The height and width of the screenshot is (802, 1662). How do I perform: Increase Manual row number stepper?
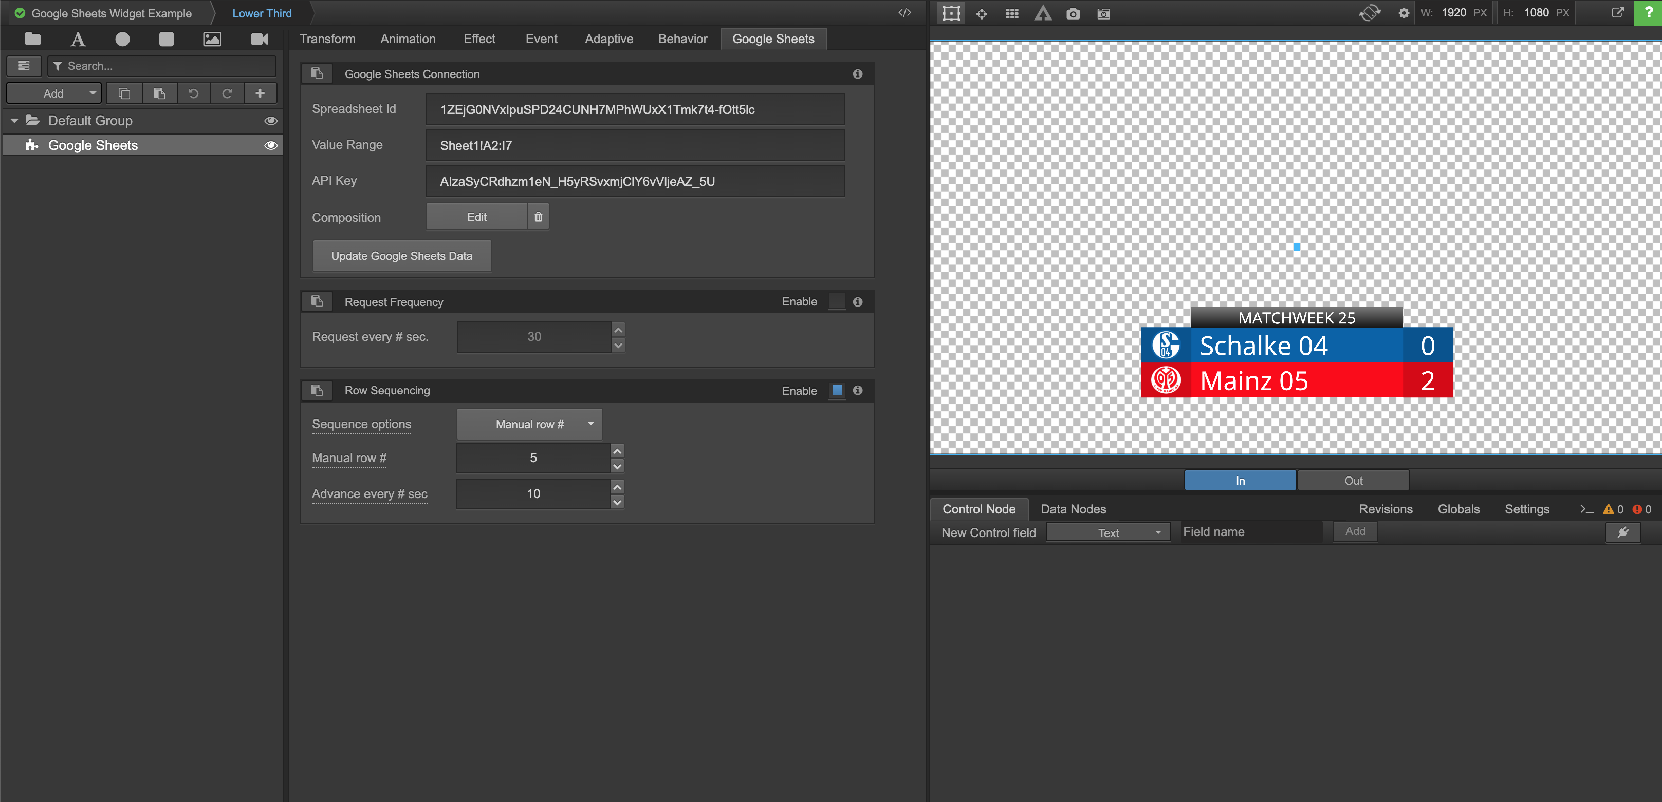[x=617, y=451]
